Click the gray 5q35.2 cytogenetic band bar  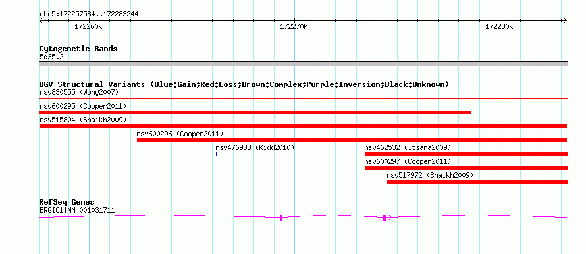(x=303, y=64)
